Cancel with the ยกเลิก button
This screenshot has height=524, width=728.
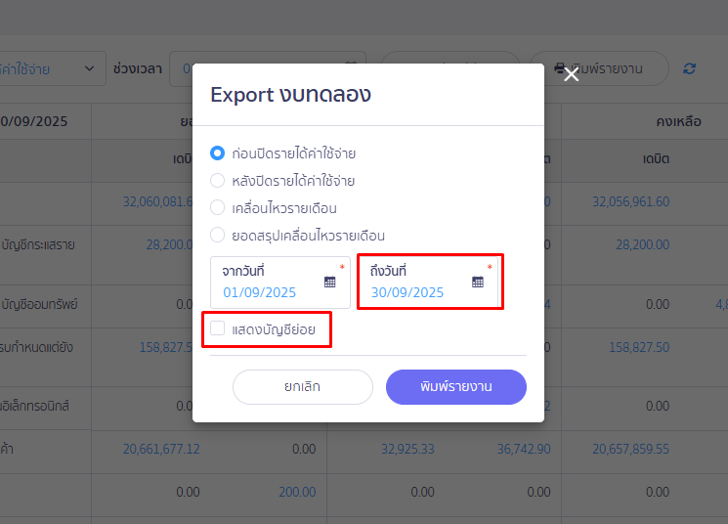coord(303,387)
